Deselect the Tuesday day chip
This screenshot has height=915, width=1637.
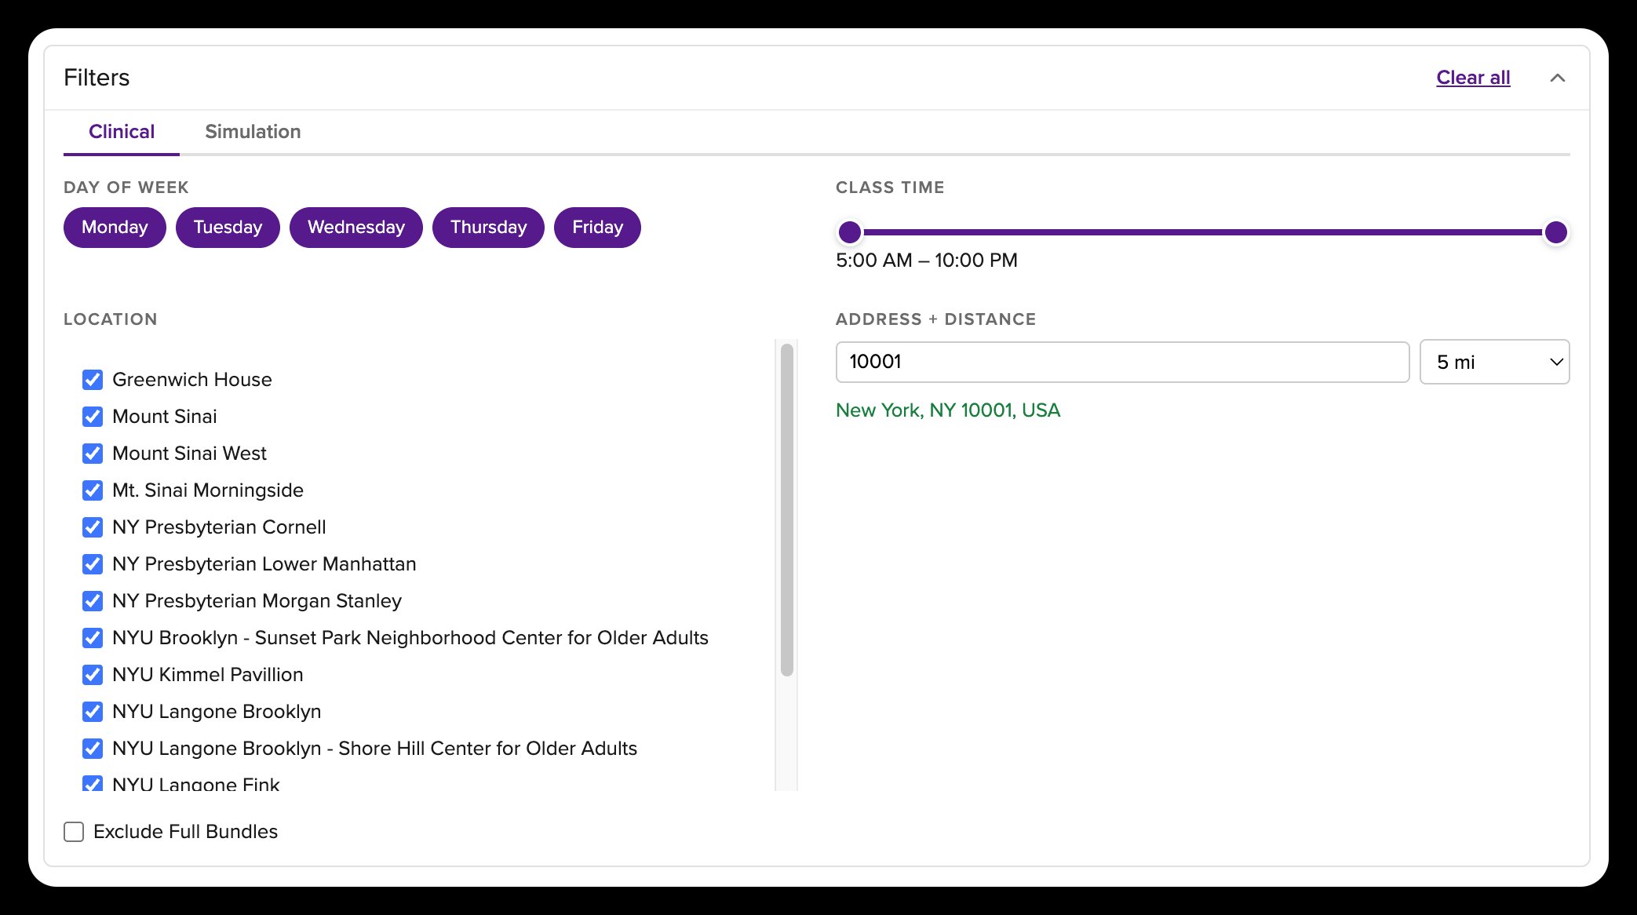pyautogui.click(x=228, y=228)
